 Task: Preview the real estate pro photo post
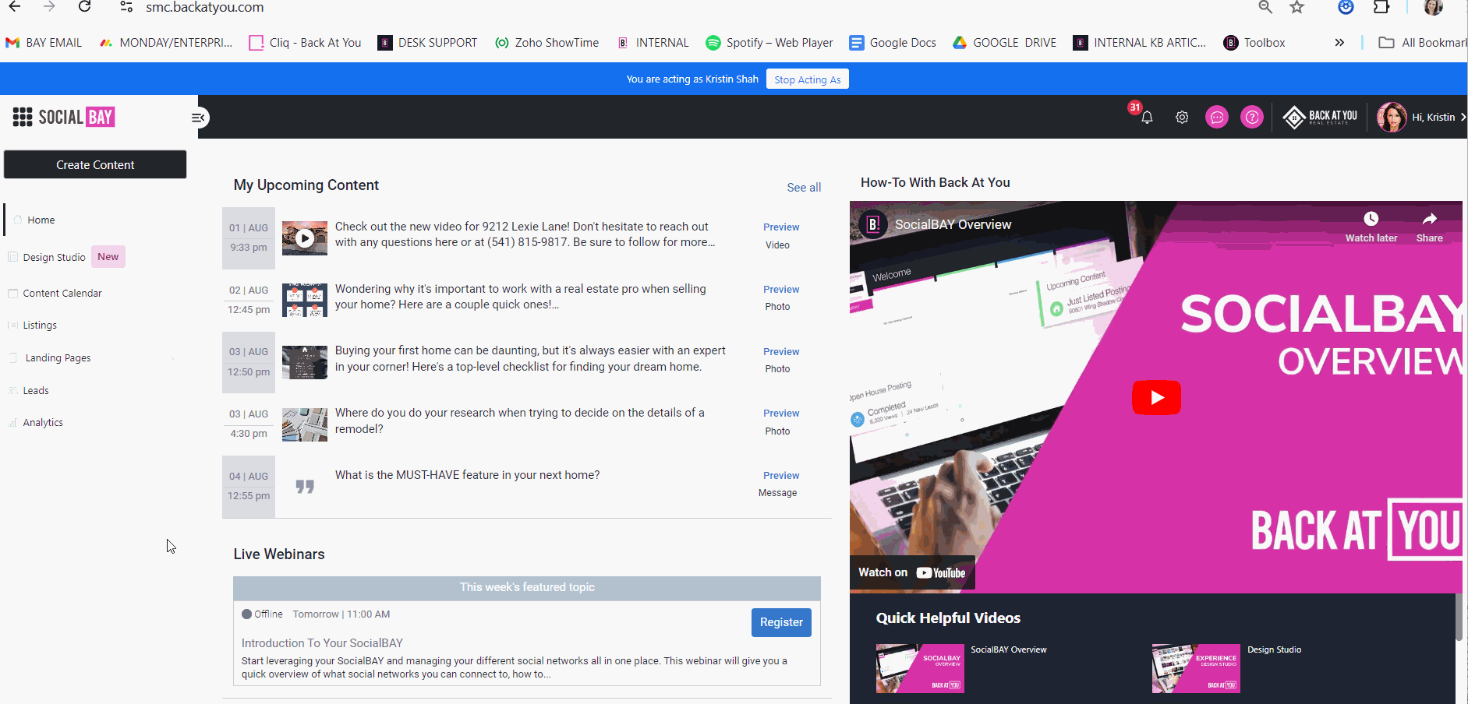[x=781, y=290]
